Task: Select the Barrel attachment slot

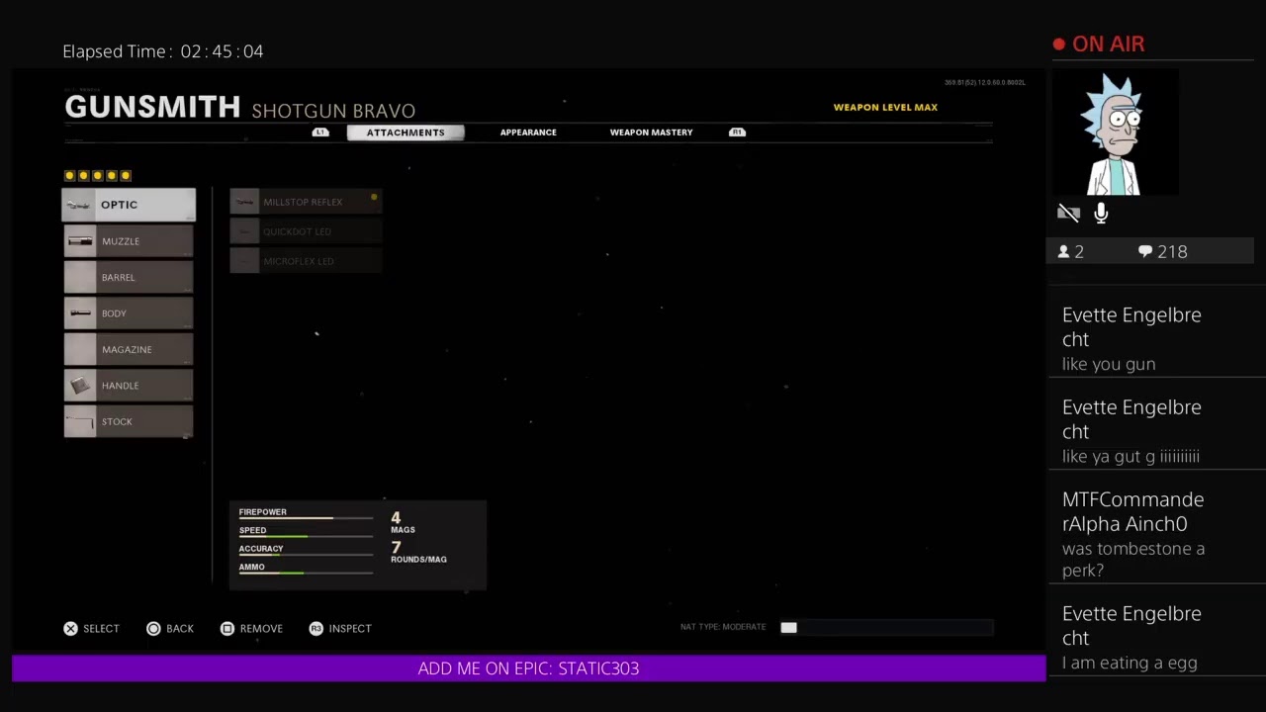Action: [129, 277]
